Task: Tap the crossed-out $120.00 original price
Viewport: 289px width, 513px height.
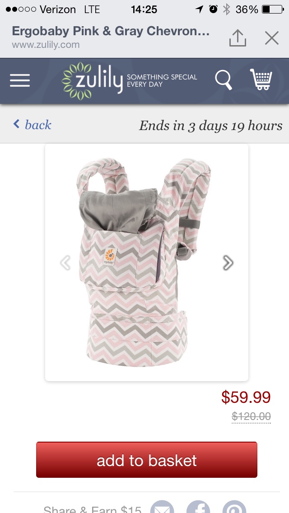Action: pyautogui.click(x=251, y=416)
